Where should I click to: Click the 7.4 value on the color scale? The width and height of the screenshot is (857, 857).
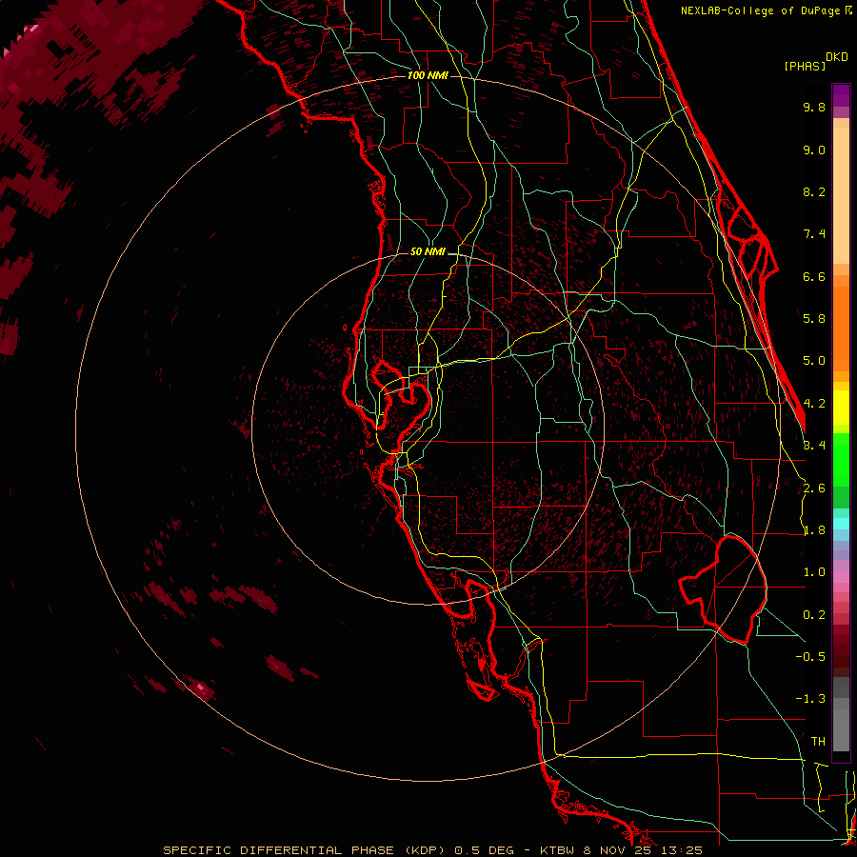[814, 234]
